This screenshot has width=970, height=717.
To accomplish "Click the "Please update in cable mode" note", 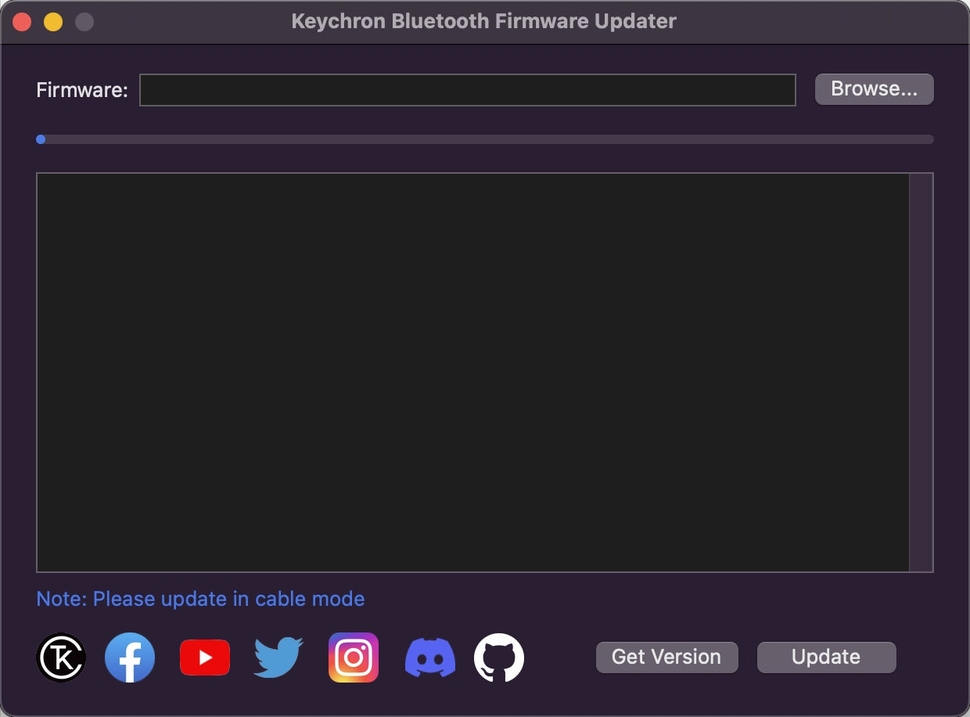I will point(200,599).
